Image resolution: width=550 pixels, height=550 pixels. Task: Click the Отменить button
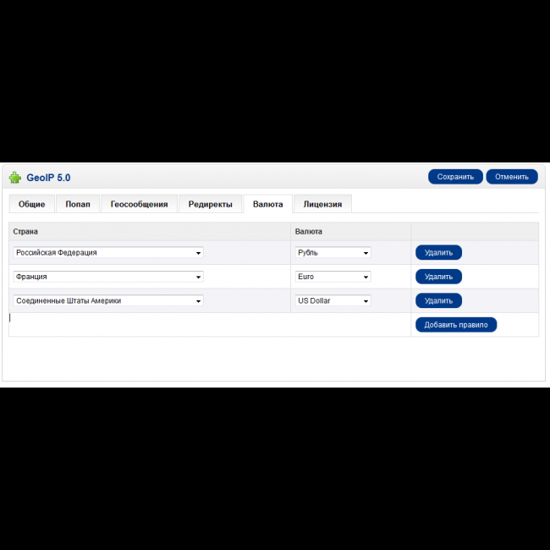(x=511, y=177)
